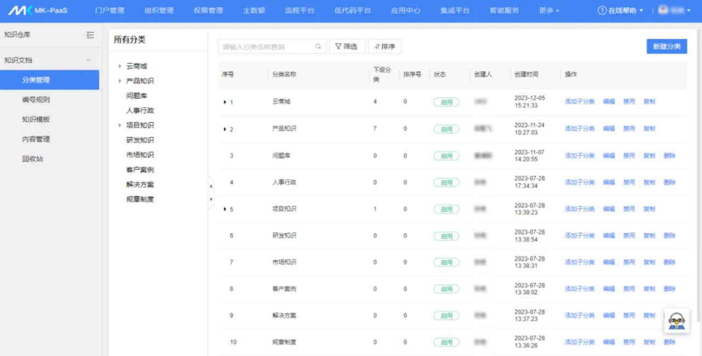The width and height of the screenshot is (702, 356).
Task: Disable the 云商城 category row
Action: [x=629, y=101]
